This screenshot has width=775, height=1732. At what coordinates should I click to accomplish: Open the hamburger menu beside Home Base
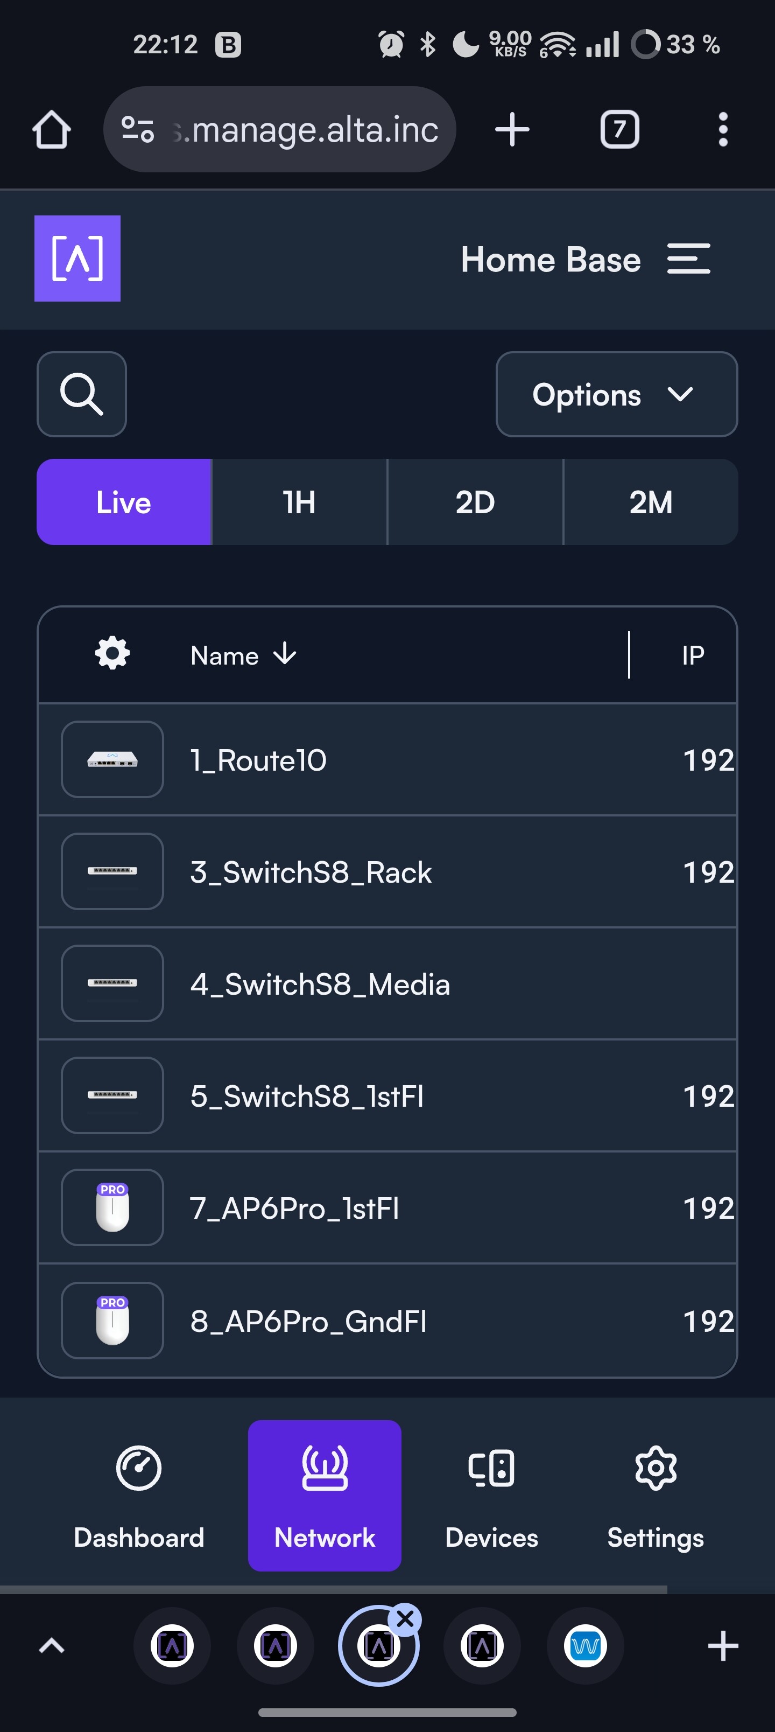[x=688, y=259]
